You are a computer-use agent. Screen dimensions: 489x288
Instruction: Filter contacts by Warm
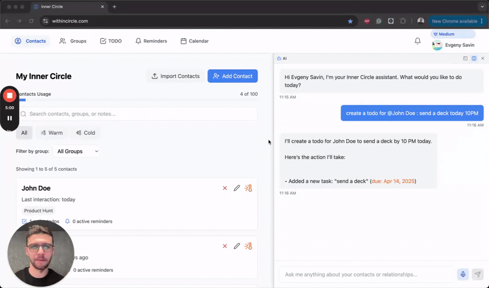pos(52,133)
